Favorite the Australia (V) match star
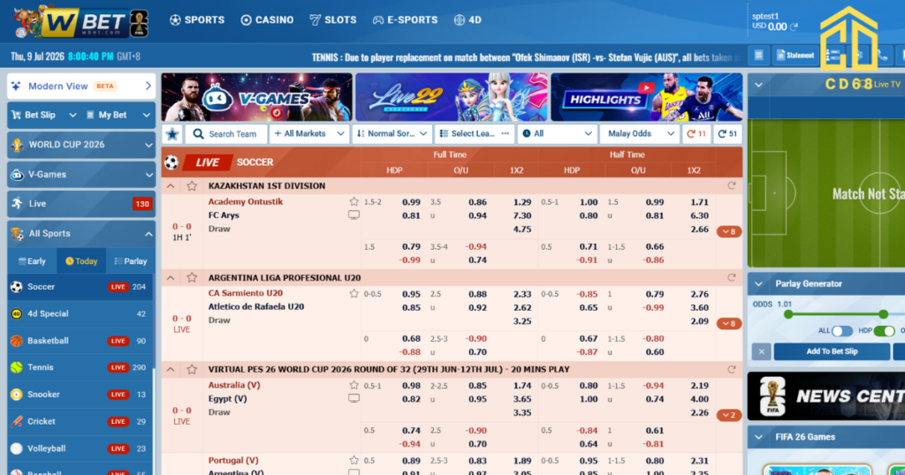Viewport: 905px width, 475px height. coord(354,385)
